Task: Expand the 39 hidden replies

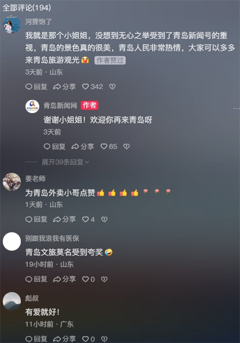Action: coord(65,162)
